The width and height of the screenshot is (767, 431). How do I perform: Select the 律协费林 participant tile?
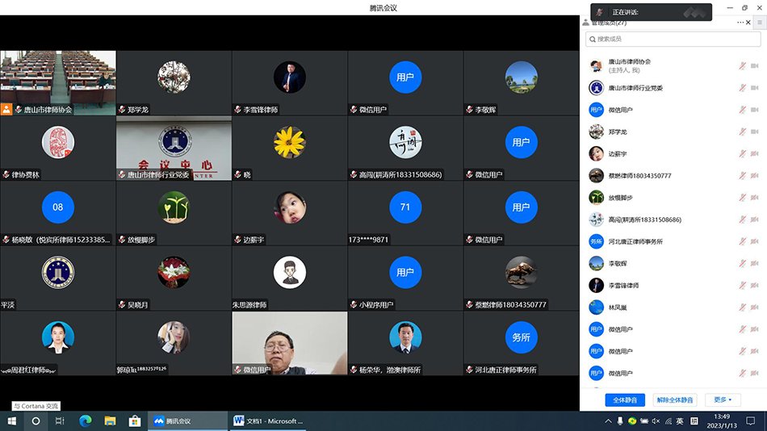(57, 148)
